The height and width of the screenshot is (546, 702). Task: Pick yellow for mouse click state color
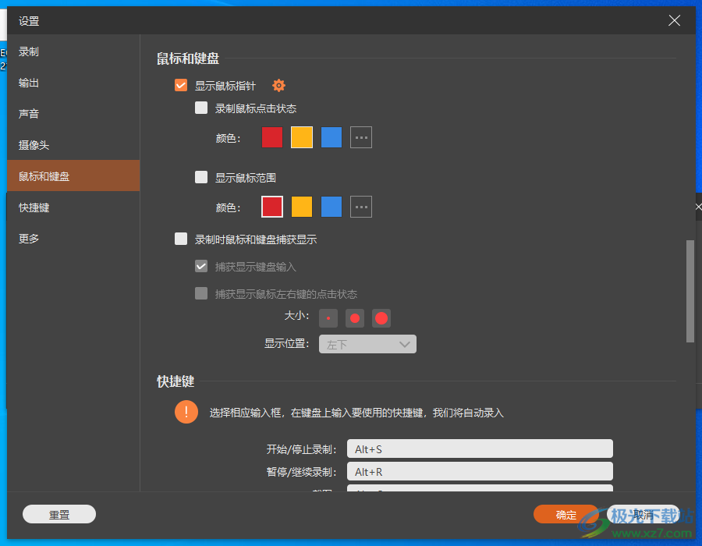(x=302, y=137)
